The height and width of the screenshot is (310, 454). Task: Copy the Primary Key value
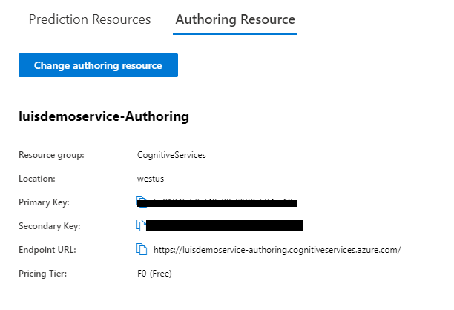(141, 200)
